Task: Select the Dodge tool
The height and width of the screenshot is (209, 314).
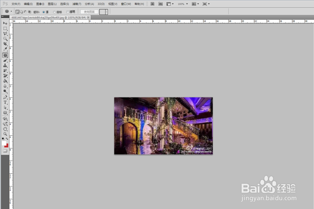Action: pos(5,91)
